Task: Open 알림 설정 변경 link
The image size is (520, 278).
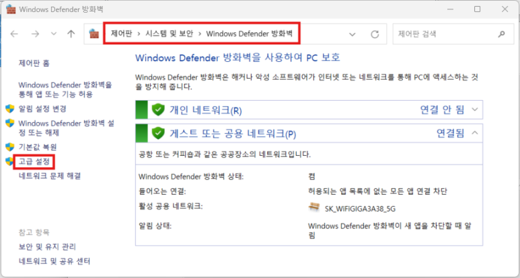Action: pyautogui.click(x=42, y=109)
